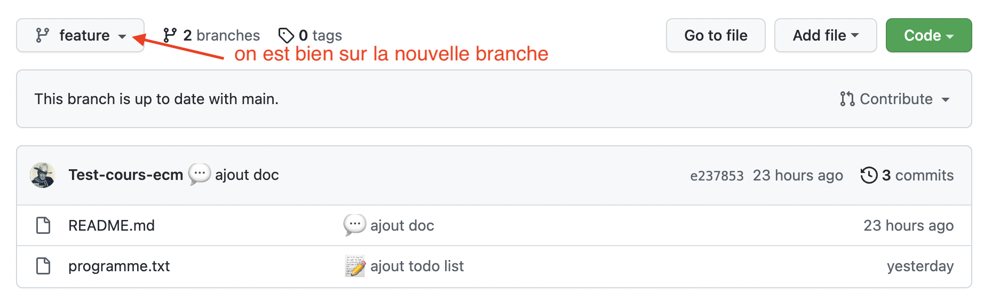Open the README.md file

[x=112, y=225]
